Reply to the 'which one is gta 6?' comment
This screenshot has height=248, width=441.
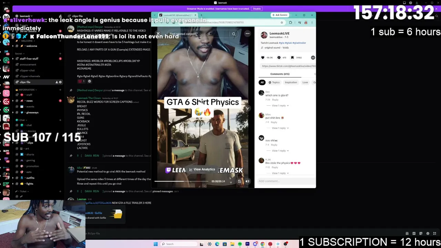pyautogui.click(x=275, y=100)
